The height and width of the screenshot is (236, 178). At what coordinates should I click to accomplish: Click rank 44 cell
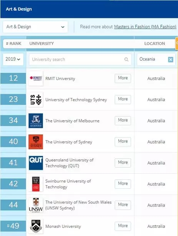[13, 205]
